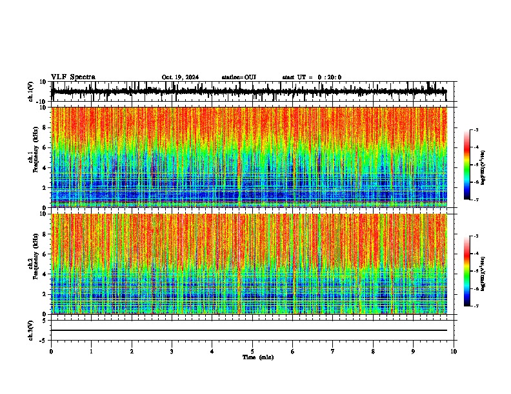Click the flat ch.3 voltage line

[248, 330]
